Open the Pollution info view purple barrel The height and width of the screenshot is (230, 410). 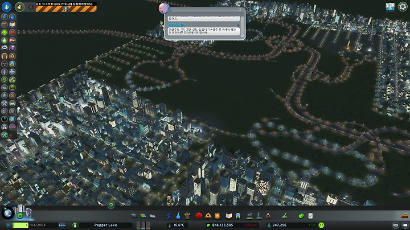coord(13,48)
